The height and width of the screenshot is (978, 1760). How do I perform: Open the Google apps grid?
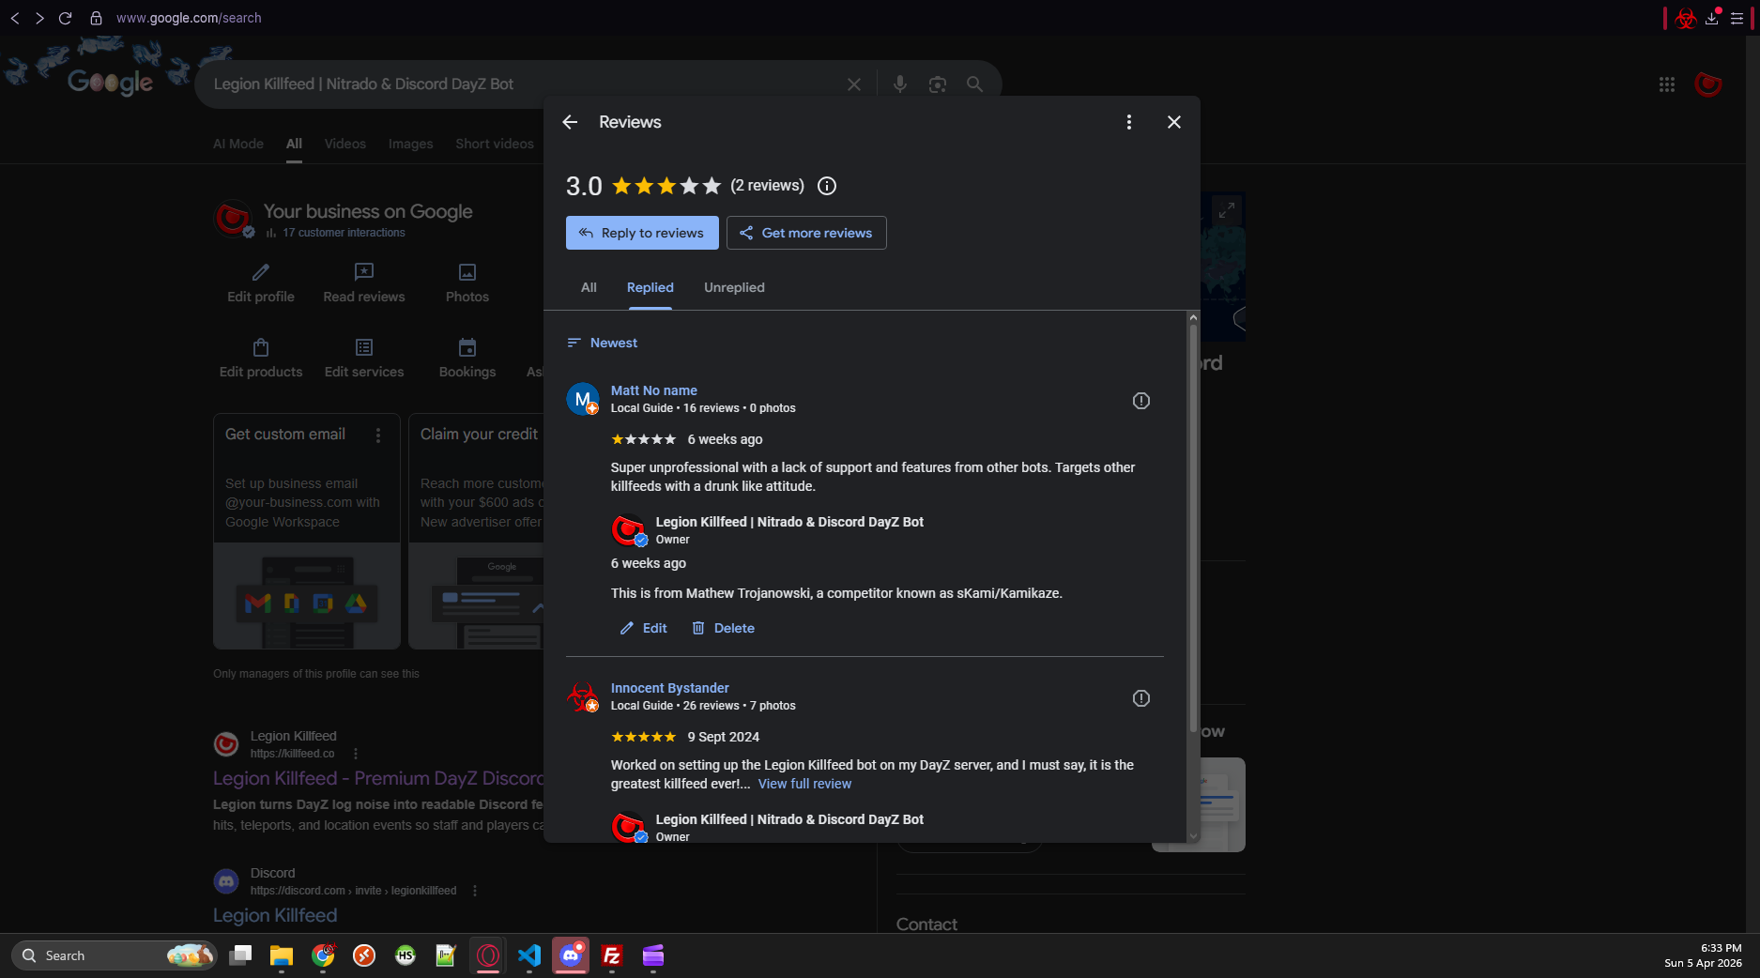pos(1667,84)
